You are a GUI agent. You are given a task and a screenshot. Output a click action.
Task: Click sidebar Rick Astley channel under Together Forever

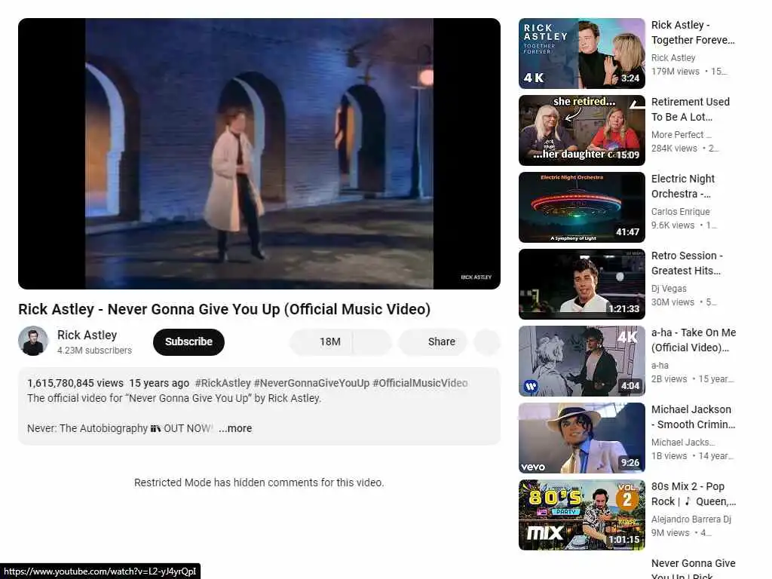[x=673, y=58]
